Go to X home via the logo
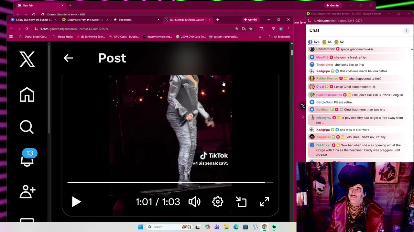Viewport: 414px width, 232px height. (x=27, y=59)
